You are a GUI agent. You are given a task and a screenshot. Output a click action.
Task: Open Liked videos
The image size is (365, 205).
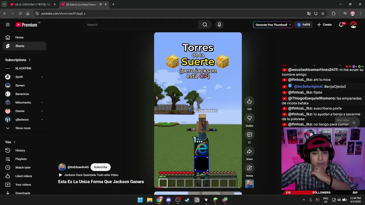click(25, 176)
